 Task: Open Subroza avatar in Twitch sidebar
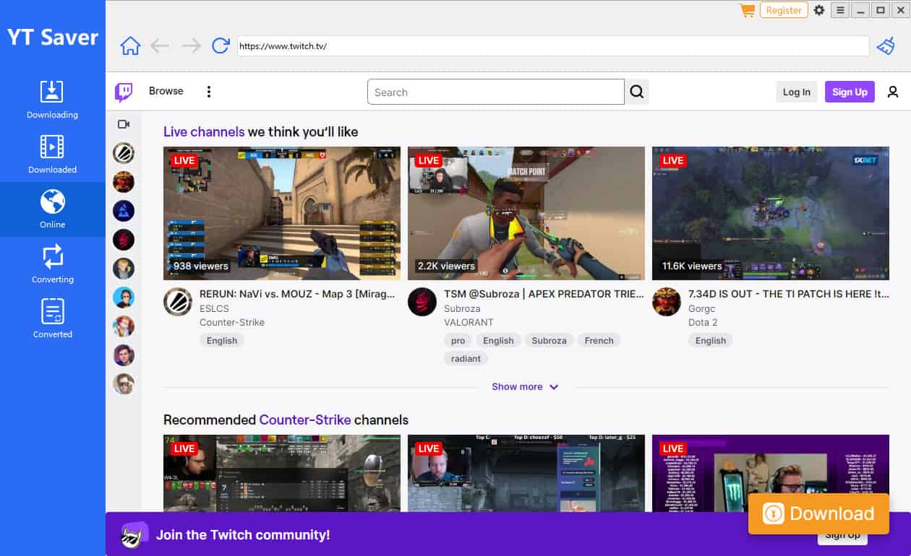click(124, 240)
